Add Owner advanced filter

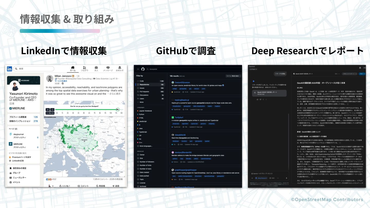(141, 155)
